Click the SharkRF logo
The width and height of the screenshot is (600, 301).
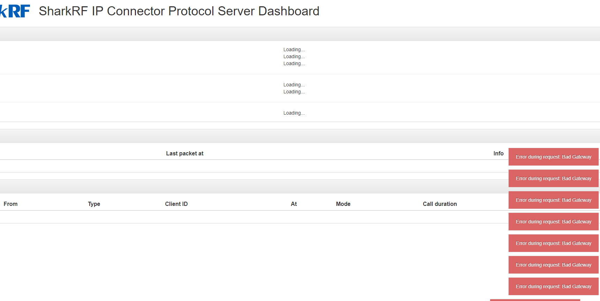(15, 11)
